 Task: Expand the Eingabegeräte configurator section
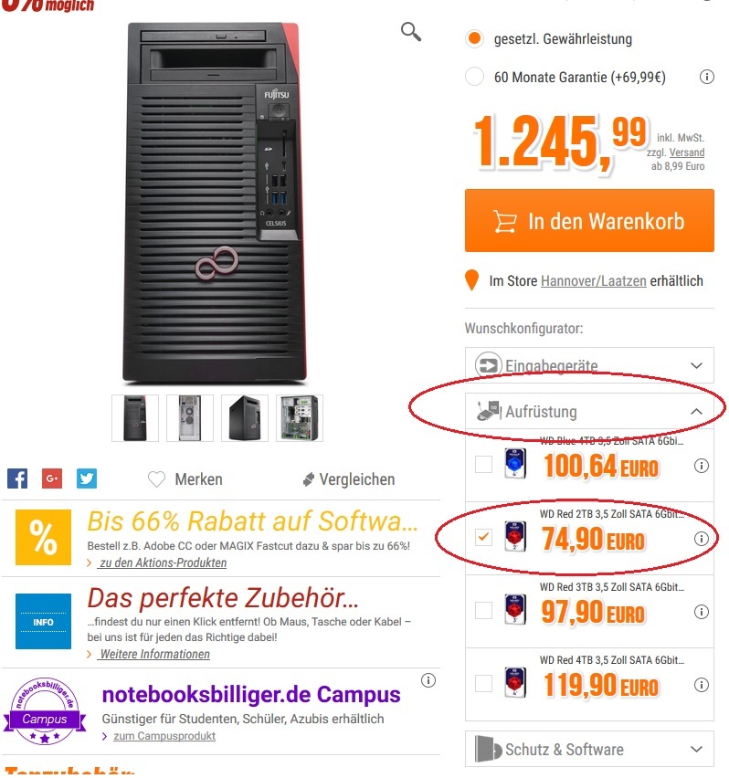tap(589, 365)
